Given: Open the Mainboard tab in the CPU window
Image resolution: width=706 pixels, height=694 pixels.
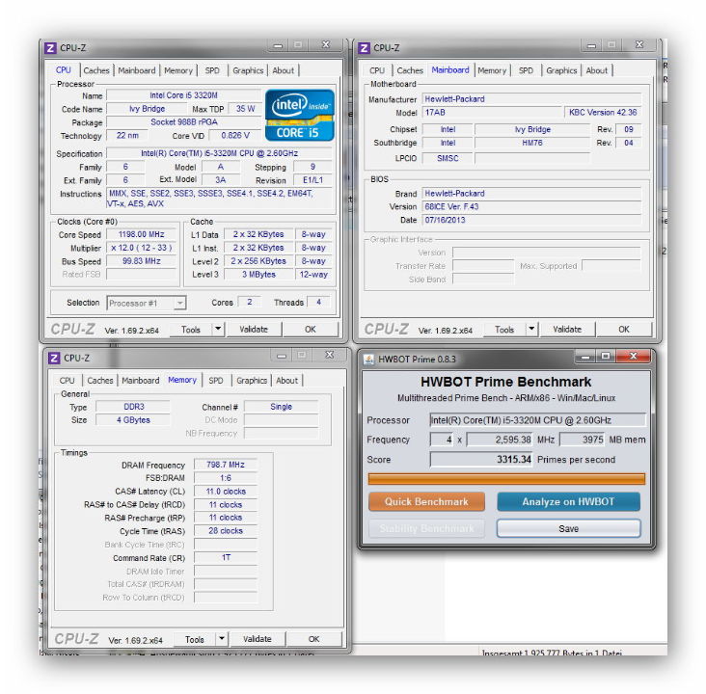Looking at the screenshot, I should 136,70.
